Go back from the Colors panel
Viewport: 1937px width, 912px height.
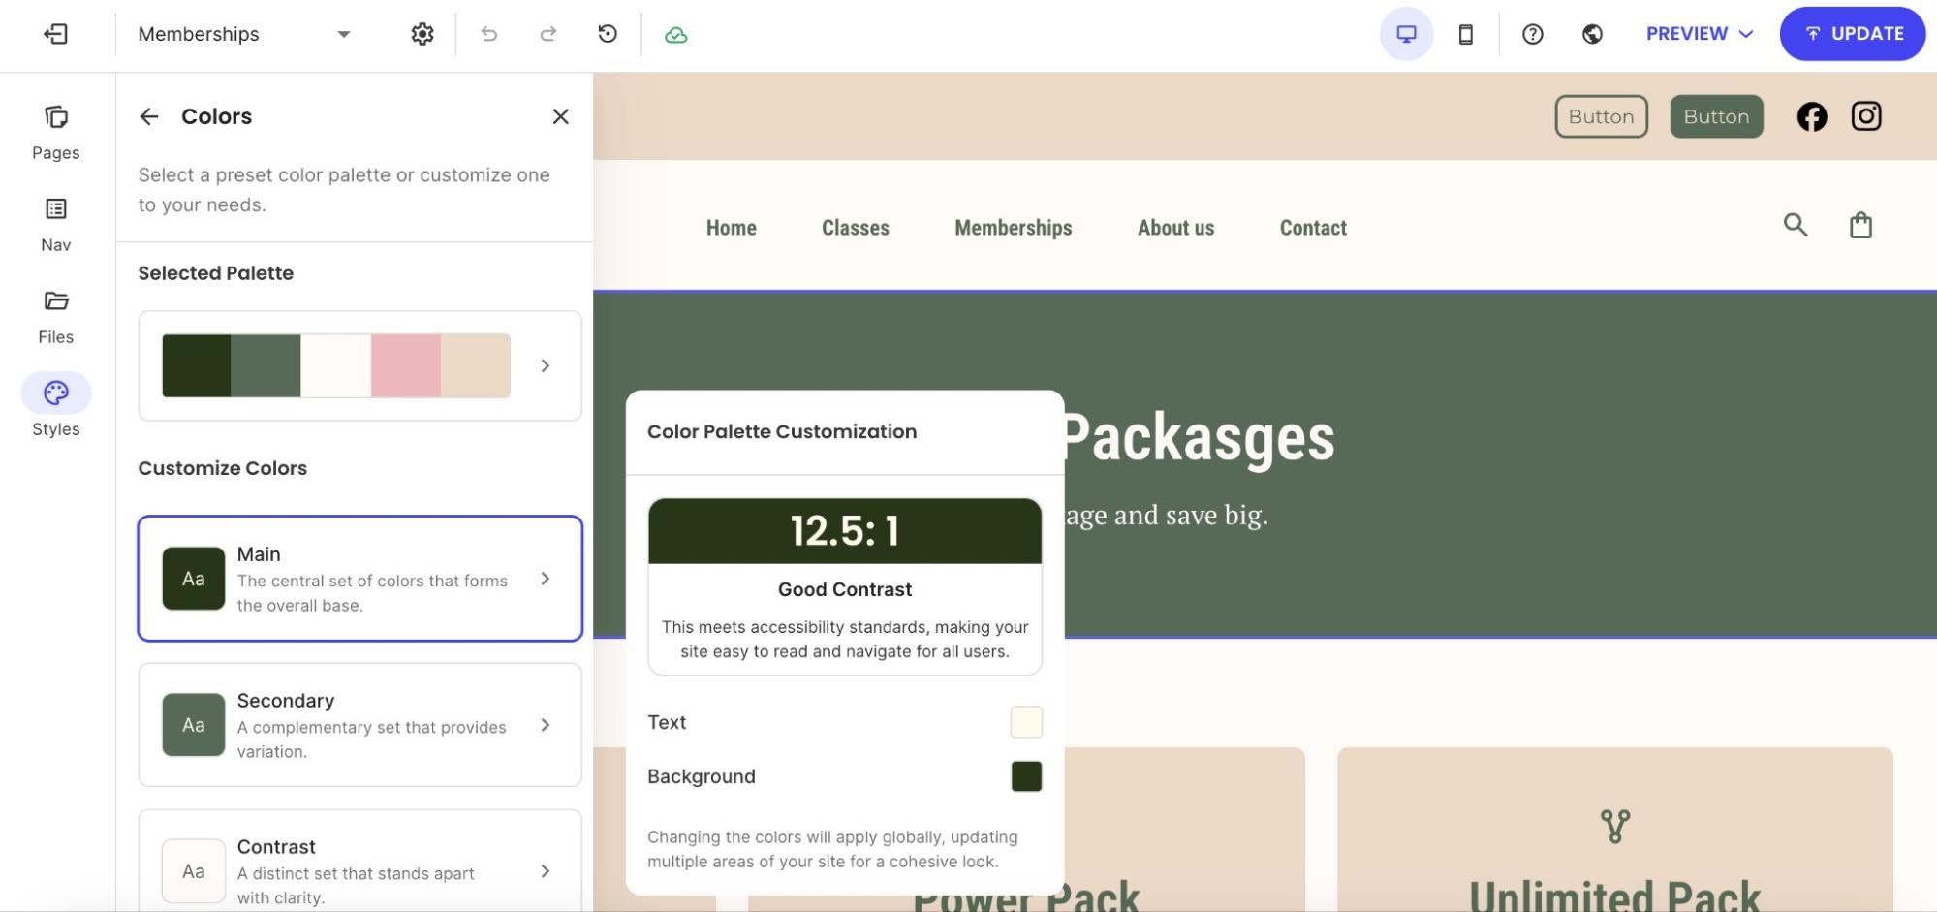(148, 116)
